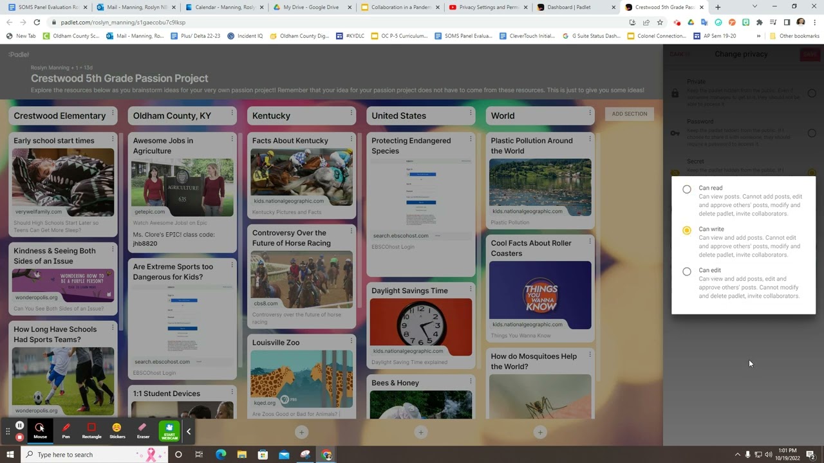Collapse the recorder toolbar with arrow
824x463 pixels.
[x=189, y=431]
